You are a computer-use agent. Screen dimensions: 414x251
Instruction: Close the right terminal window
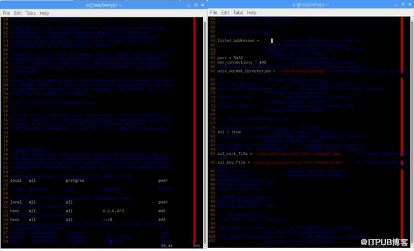pyautogui.click(x=410, y=5)
